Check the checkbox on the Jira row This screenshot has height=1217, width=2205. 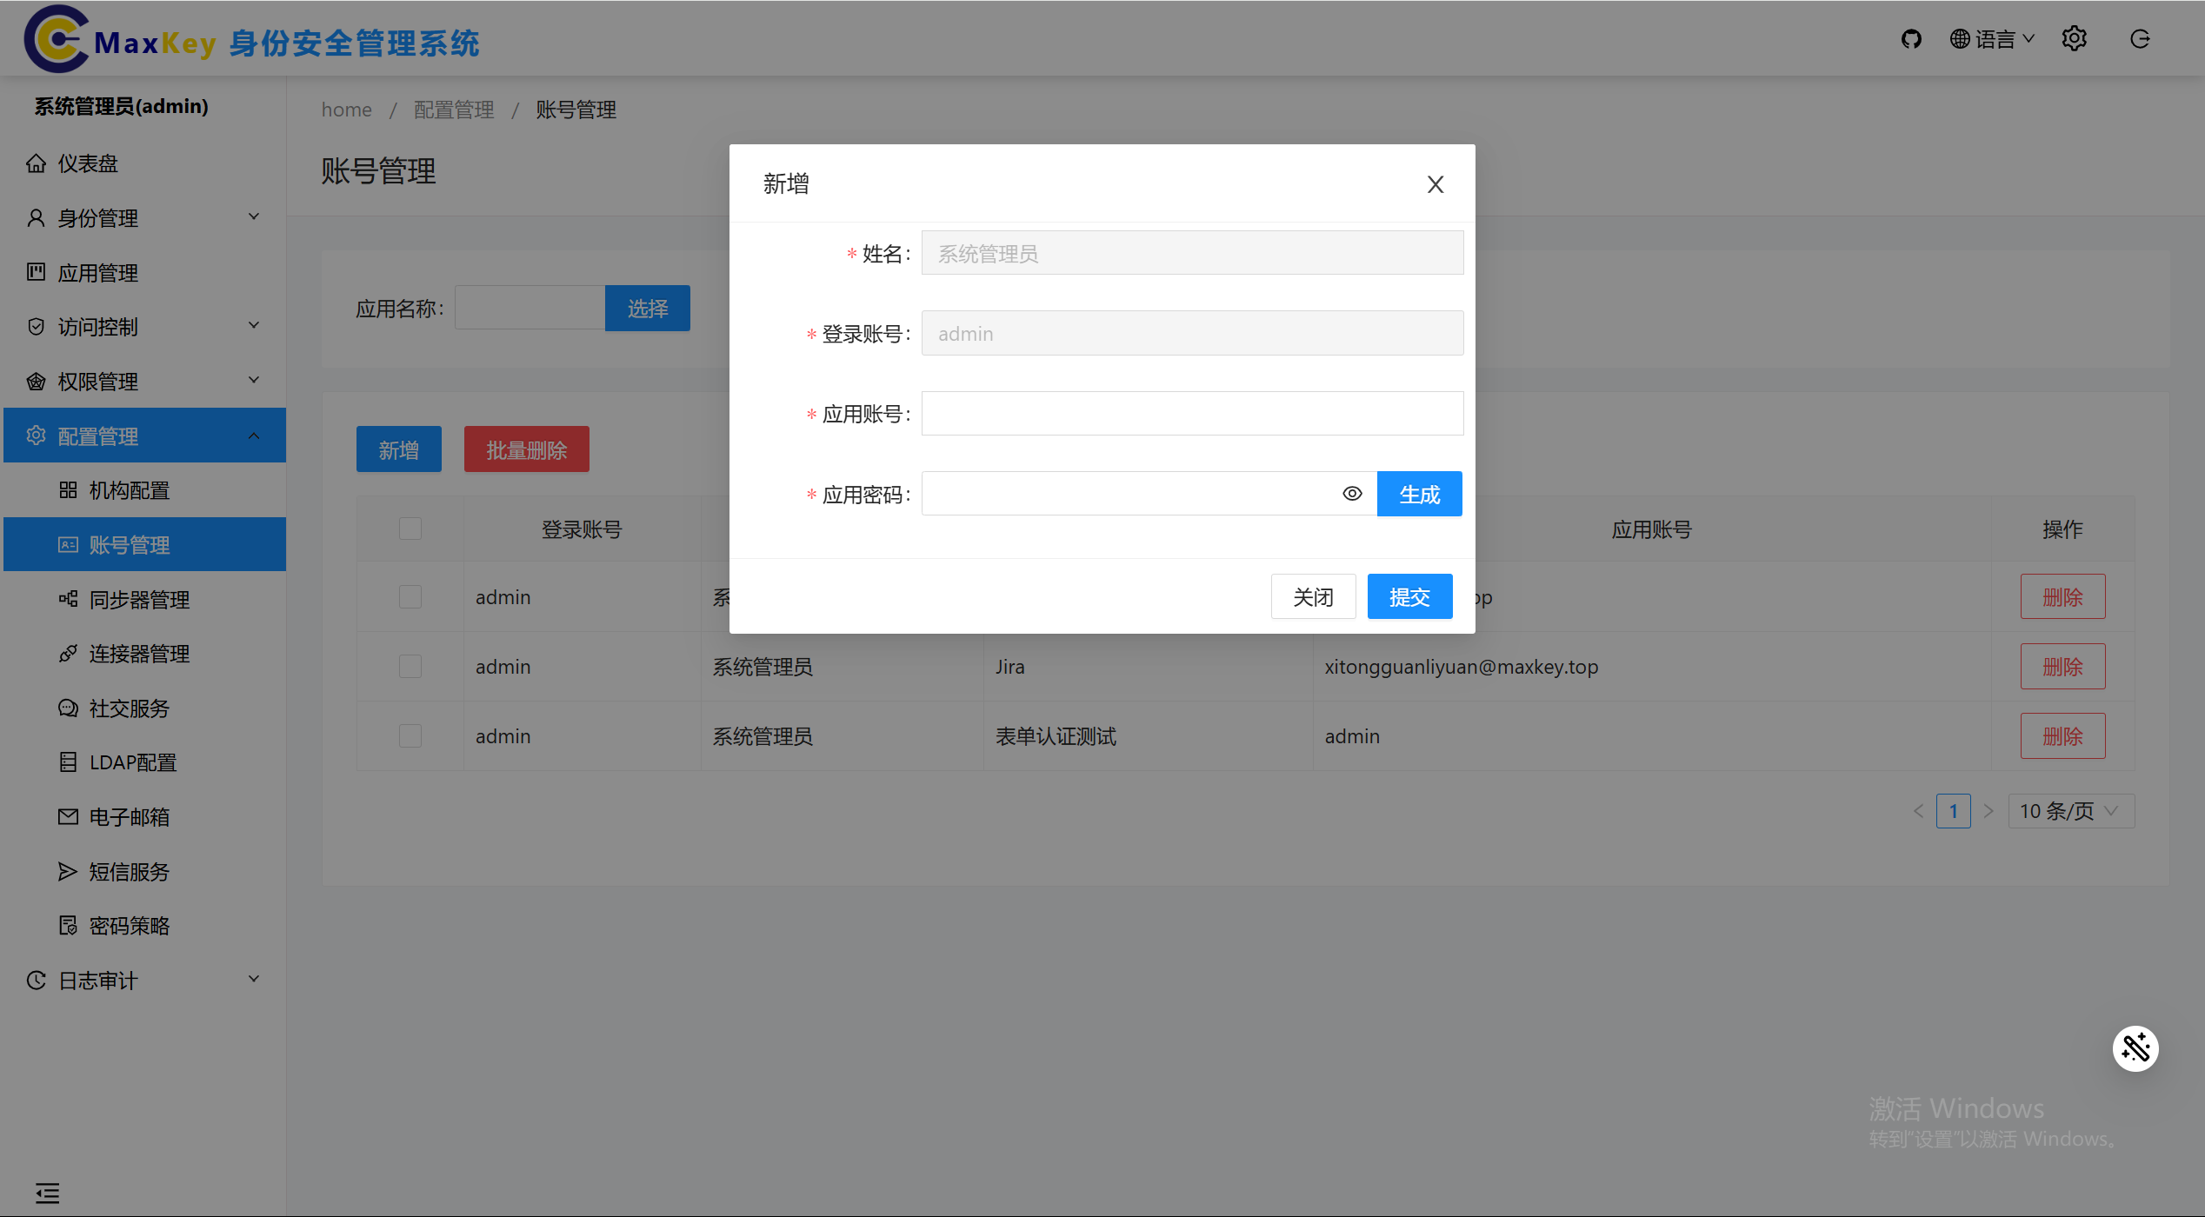click(x=410, y=666)
